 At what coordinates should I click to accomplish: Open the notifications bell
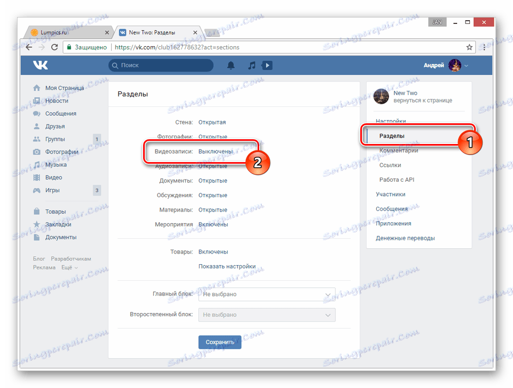click(x=231, y=65)
